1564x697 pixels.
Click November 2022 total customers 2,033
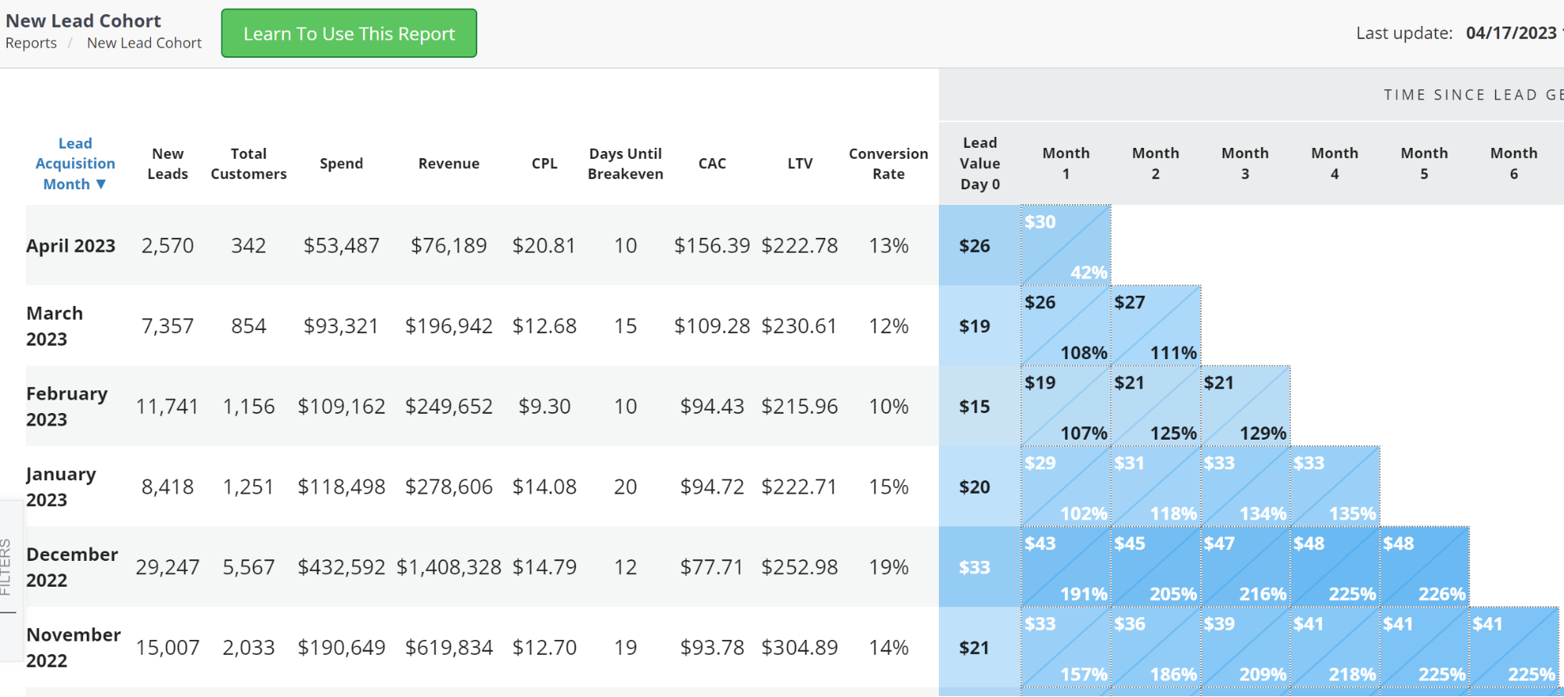pyautogui.click(x=249, y=648)
